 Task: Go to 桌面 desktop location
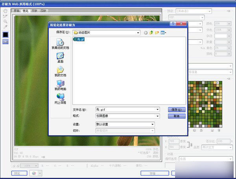click(x=60, y=58)
